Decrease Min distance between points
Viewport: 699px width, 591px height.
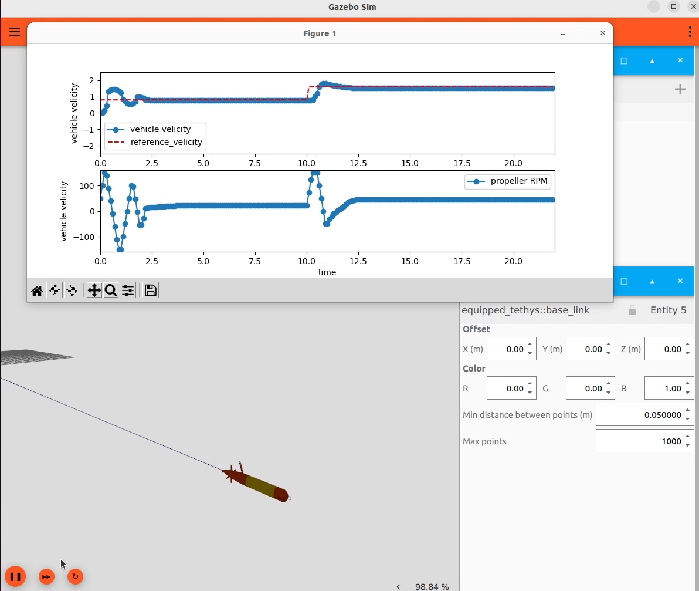tap(687, 419)
